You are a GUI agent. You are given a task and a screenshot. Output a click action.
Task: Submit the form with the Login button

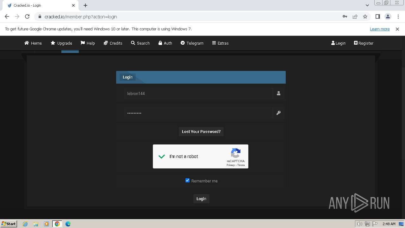coord(201,199)
